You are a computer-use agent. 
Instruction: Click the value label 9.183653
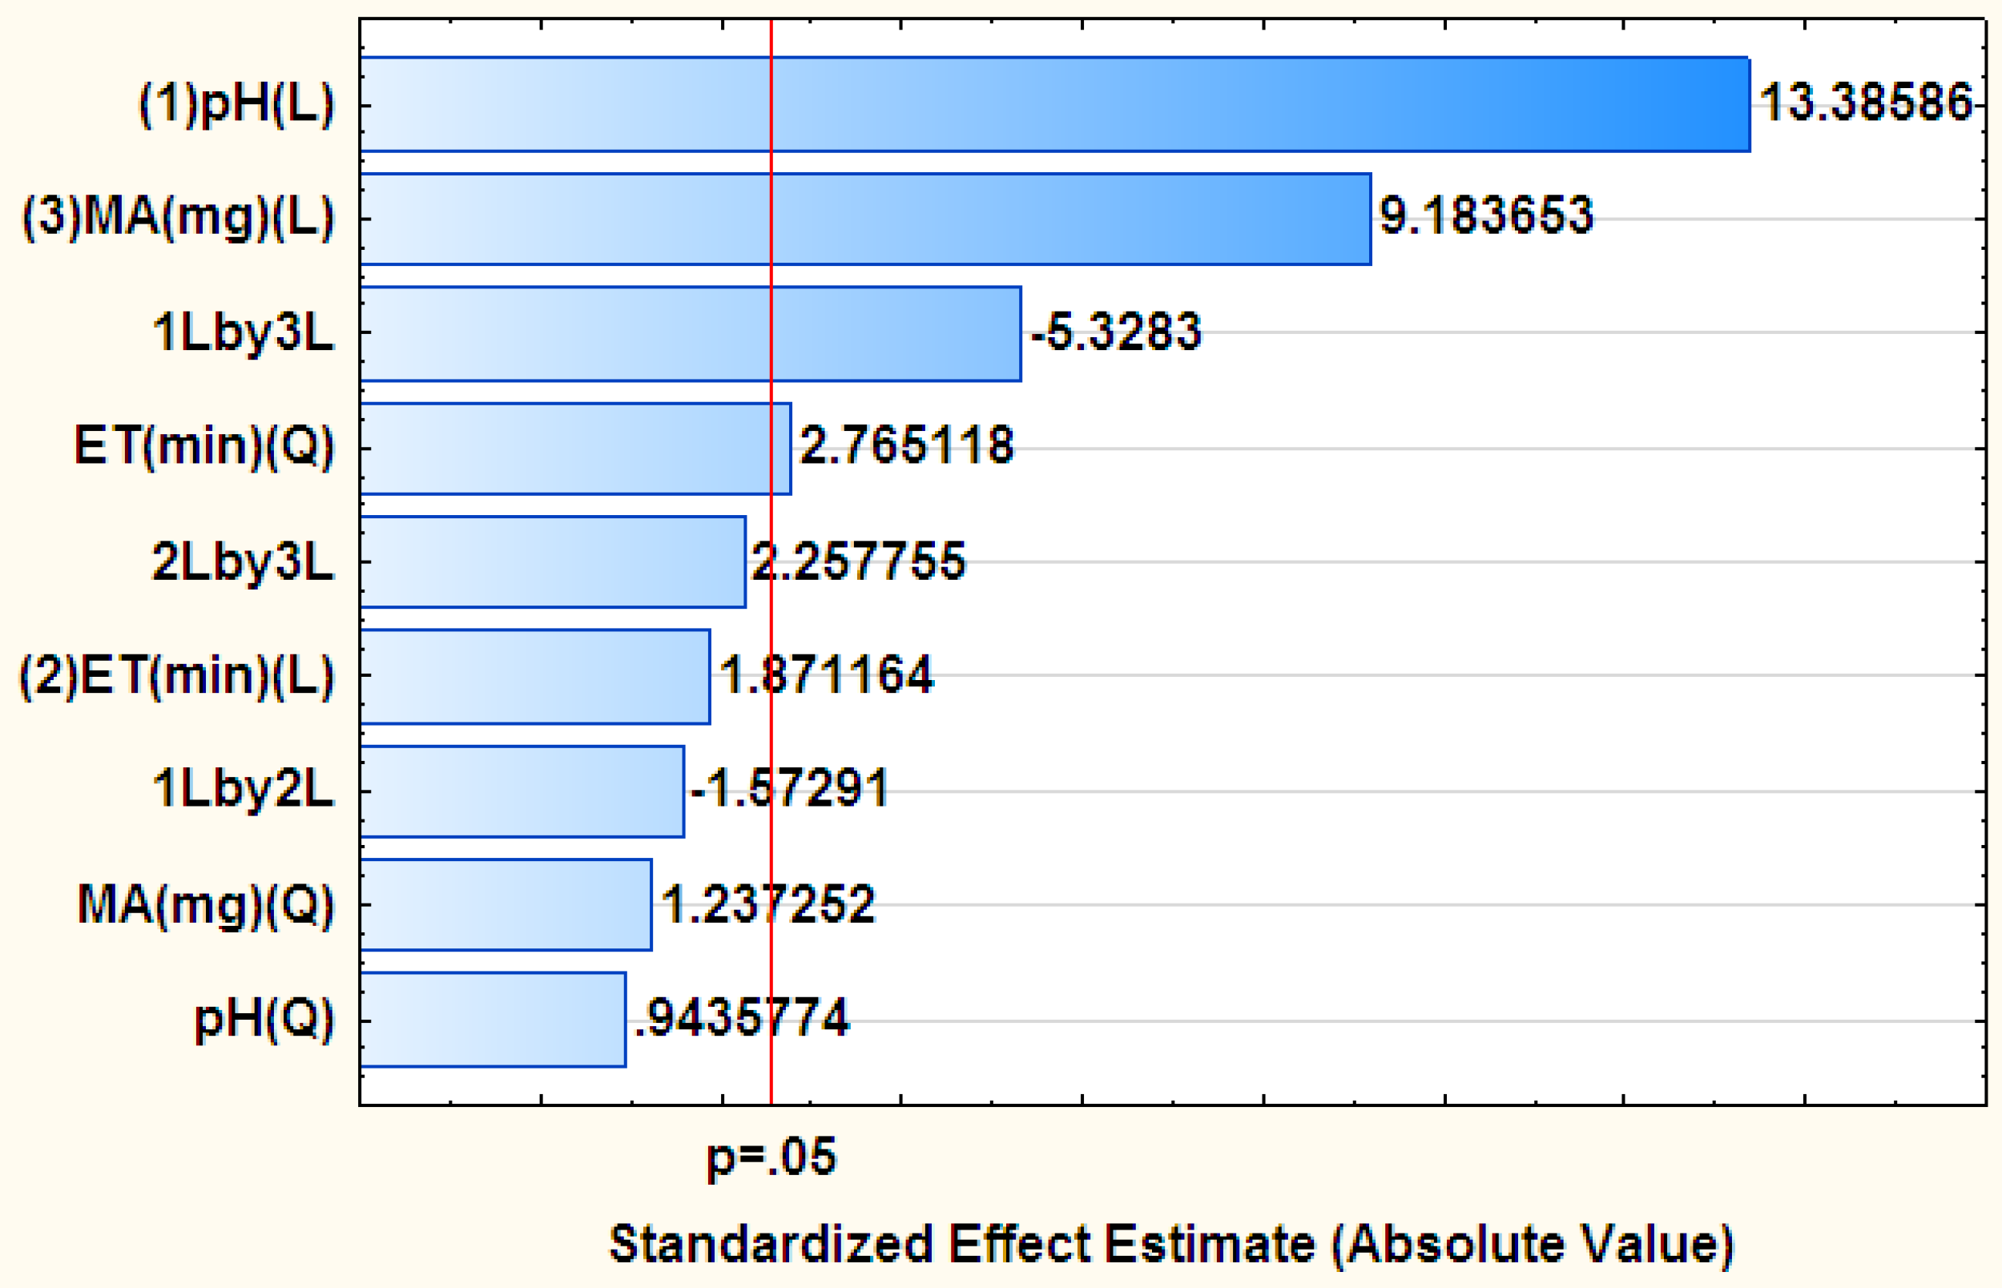tap(1486, 215)
